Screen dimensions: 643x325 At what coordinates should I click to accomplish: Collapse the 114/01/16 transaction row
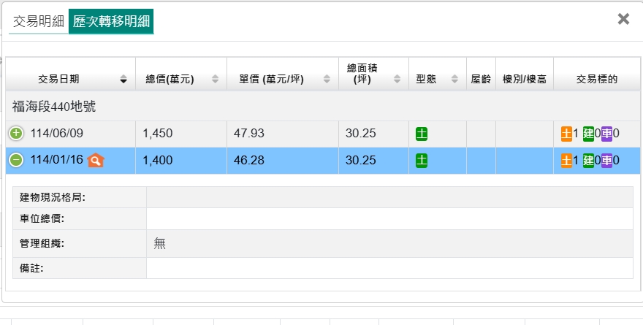coord(16,160)
